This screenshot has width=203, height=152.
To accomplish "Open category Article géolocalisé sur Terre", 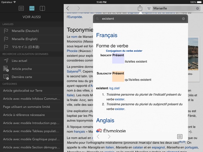I will [32, 91].
